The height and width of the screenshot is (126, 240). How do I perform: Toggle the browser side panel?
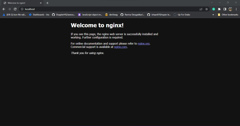click(225, 9)
